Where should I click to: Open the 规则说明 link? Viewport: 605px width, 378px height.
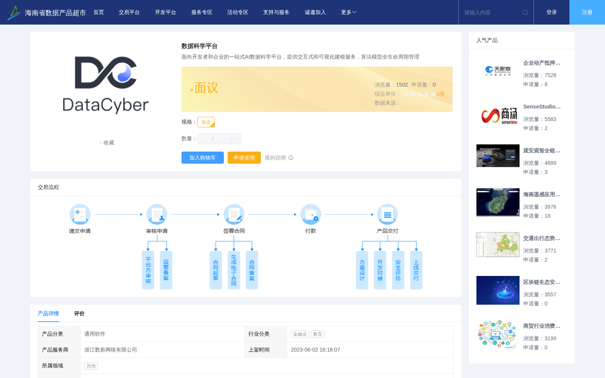pos(275,158)
